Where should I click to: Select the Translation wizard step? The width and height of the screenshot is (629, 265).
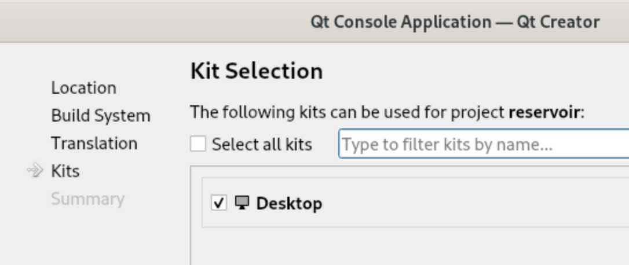[94, 143]
